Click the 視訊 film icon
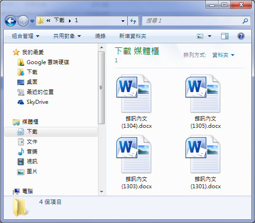This screenshot has width=255, height=223. coord(21,162)
